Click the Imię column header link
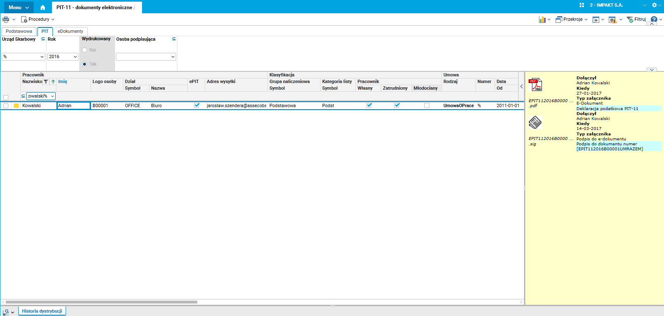664x316 pixels. pyautogui.click(x=63, y=82)
